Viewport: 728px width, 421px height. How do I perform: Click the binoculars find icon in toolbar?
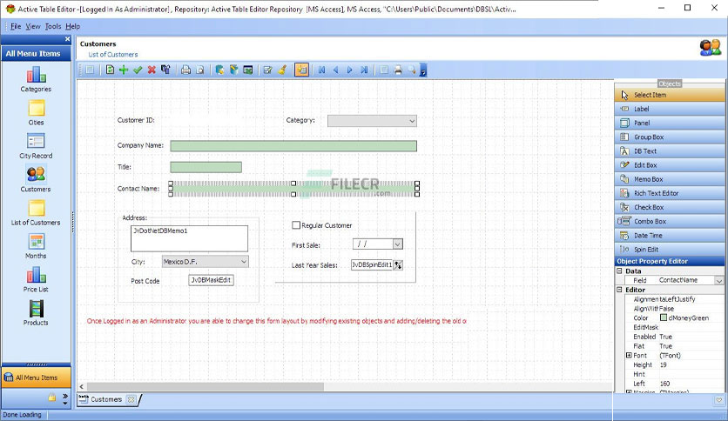pos(165,70)
